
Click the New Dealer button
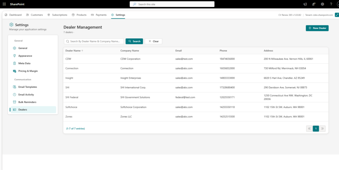[x=317, y=28]
